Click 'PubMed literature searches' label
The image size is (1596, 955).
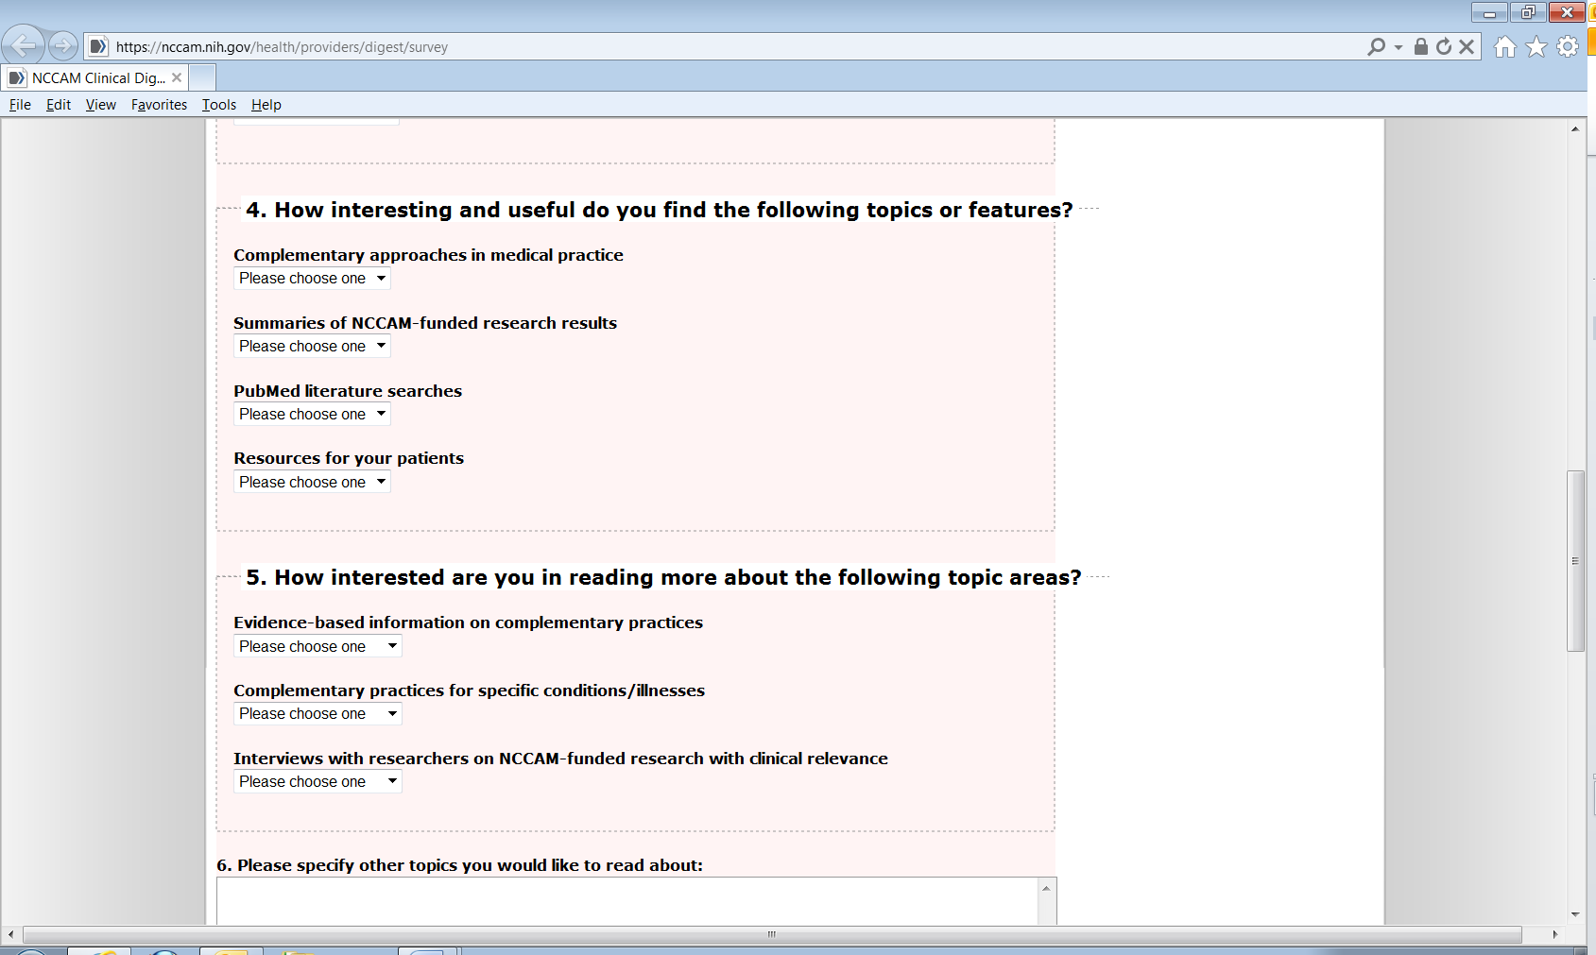coord(348,391)
